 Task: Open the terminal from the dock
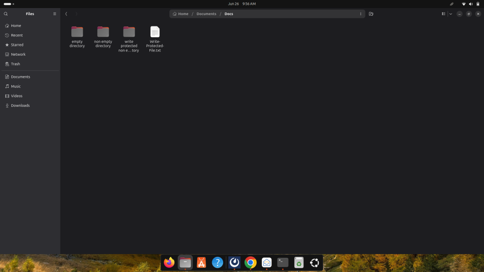pos(282,263)
